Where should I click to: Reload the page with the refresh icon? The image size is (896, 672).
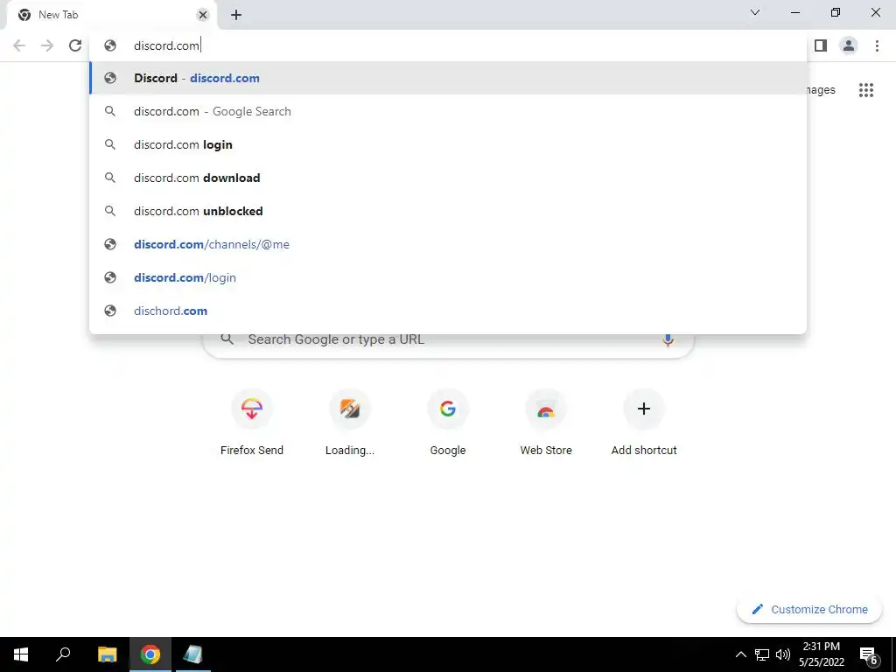(x=75, y=45)
